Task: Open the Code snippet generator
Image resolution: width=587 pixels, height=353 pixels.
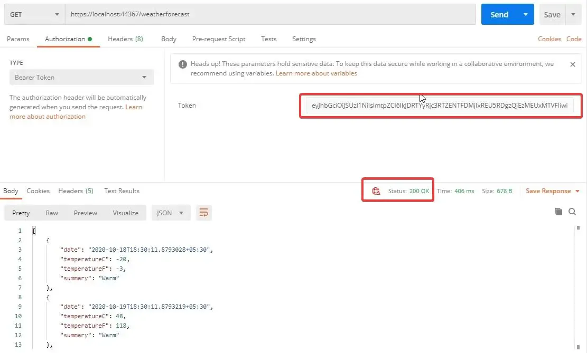Action: click(574, 39)
